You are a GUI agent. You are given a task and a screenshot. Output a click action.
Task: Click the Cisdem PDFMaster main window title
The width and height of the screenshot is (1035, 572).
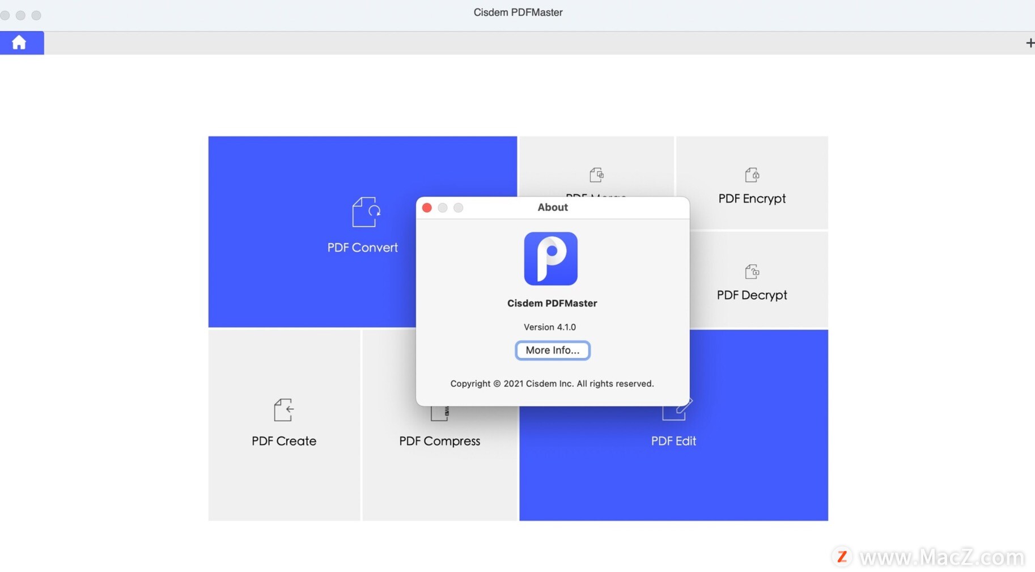[x=518, y=12]
